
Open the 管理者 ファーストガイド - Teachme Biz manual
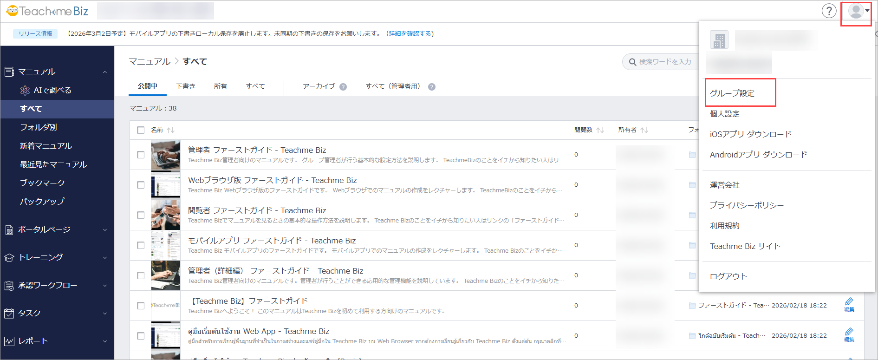[257, 150]
